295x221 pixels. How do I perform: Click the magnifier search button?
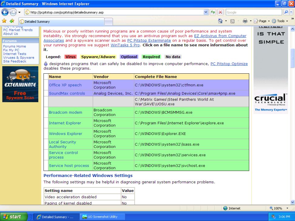[x=286, y=12]
